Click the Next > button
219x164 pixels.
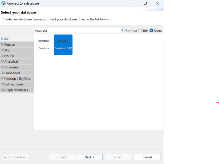coord(89,157)
